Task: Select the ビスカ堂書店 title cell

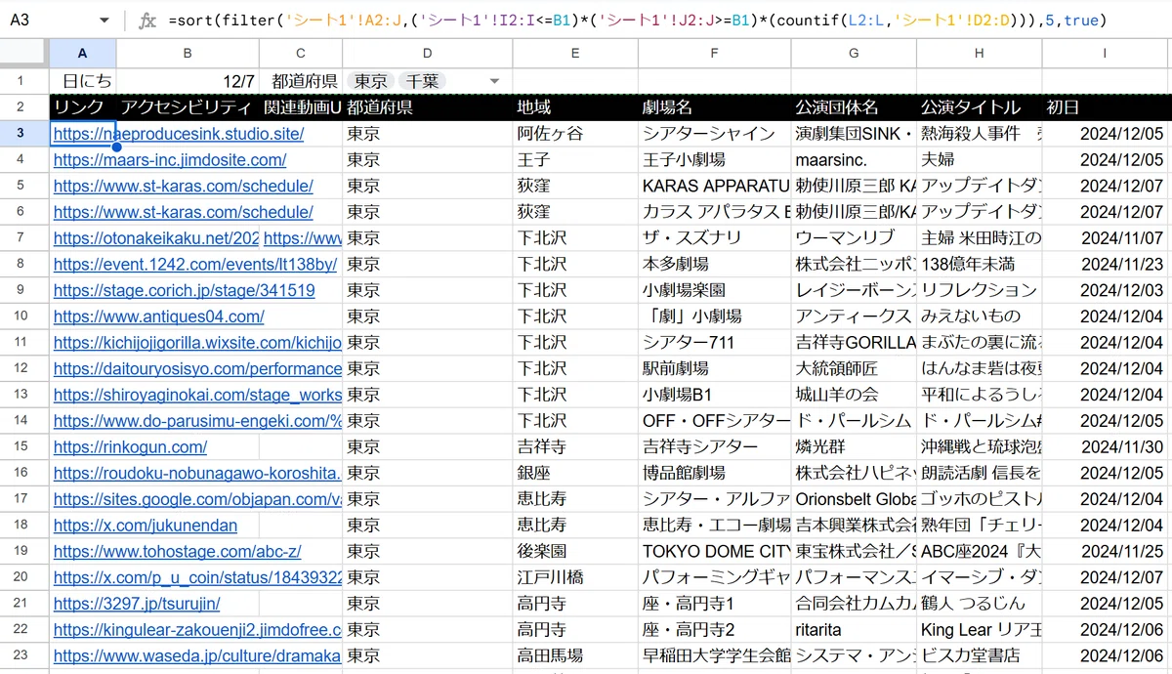Action: (x=979, y=655)
